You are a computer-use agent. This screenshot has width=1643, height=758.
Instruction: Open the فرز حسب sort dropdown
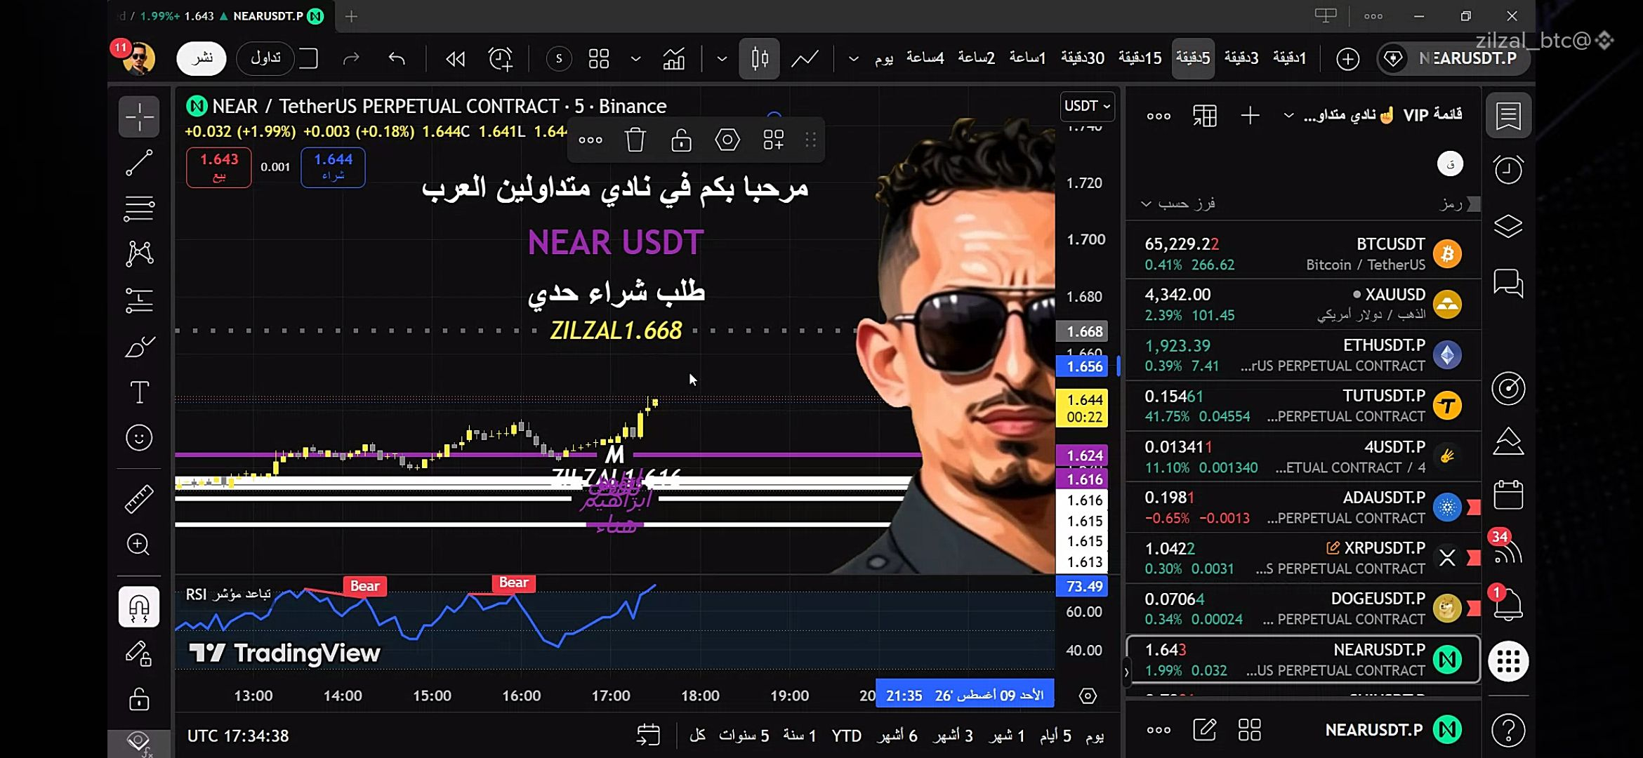pyautogui.click(x=1177, y=204)
